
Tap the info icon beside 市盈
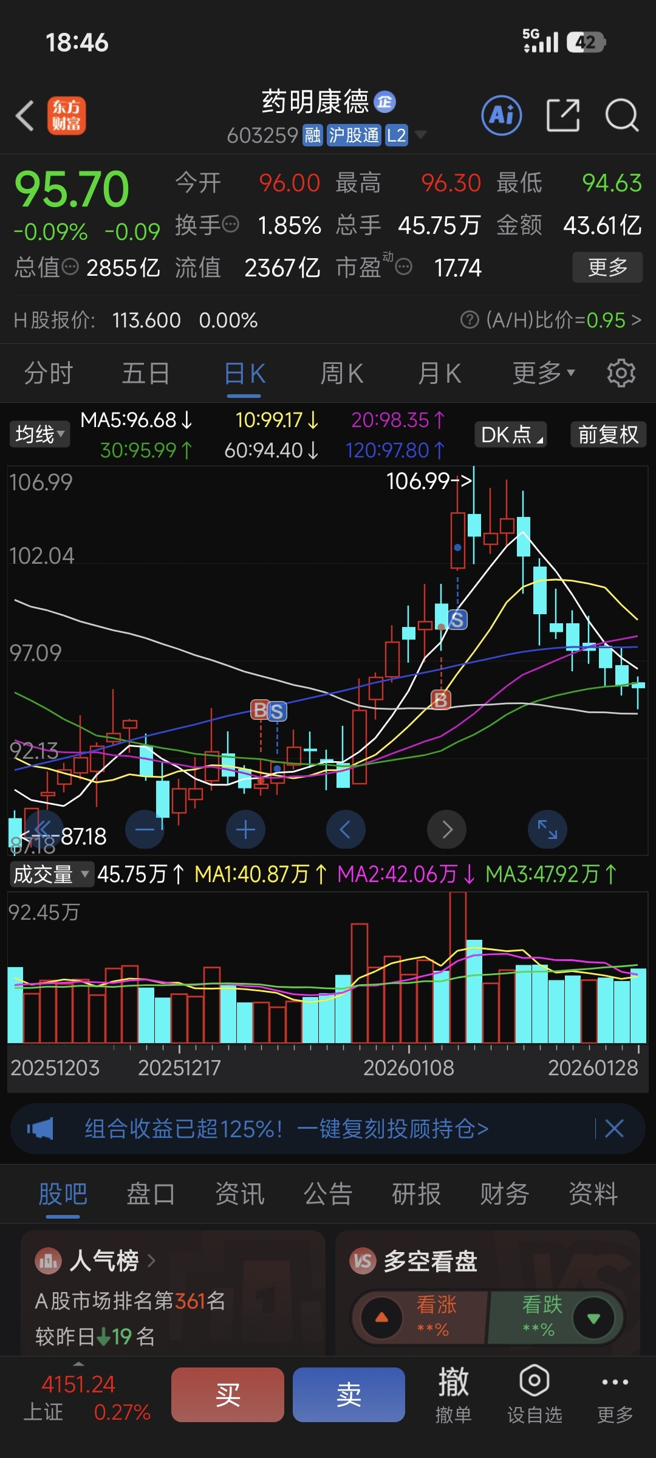coord(404,267)
